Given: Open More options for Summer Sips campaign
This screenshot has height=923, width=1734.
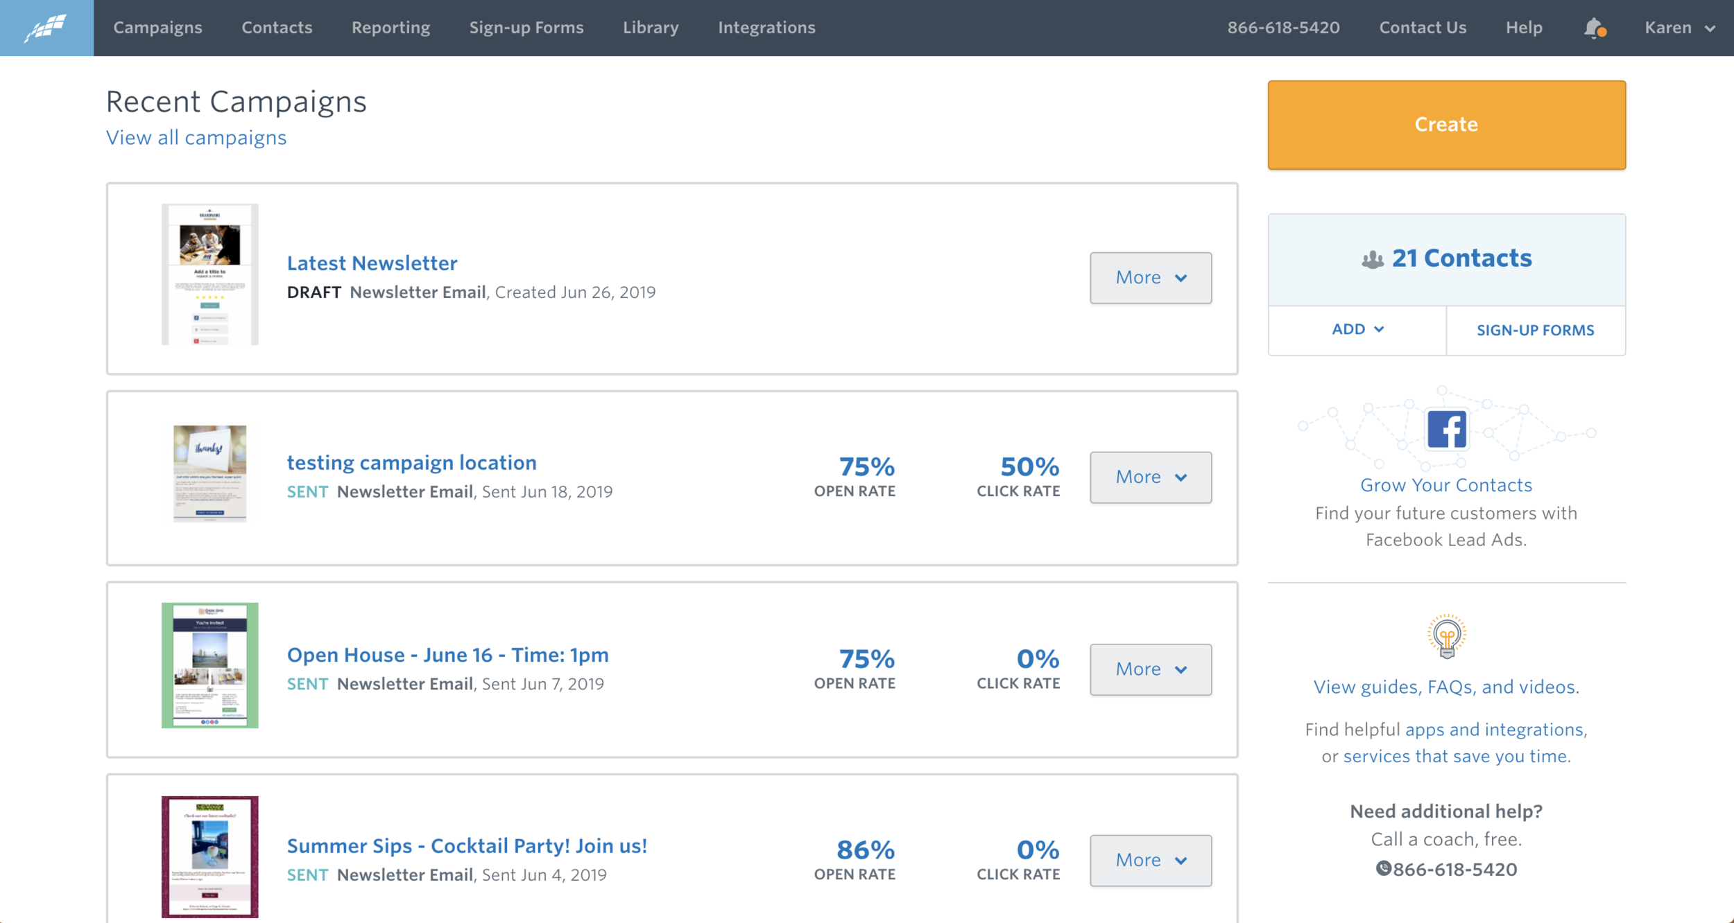Looking at the screenshot, I should [1150, 860].
